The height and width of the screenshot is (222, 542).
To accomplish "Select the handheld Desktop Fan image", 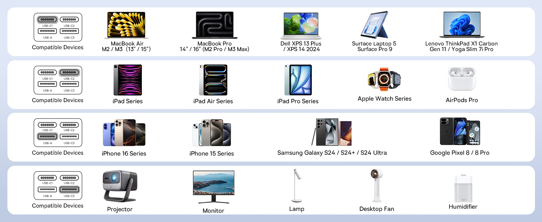I will tap(377, 185).
